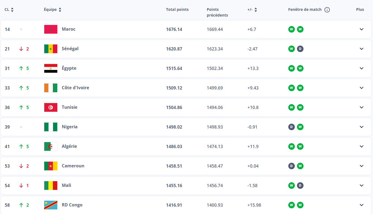Click the RD Congo flag icon
This screenshot has width=373, height=214.
50,205
